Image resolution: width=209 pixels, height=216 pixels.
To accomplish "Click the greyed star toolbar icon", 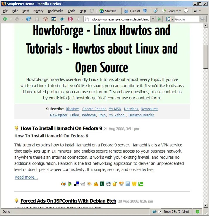I will pyautogui.click(x=78, y=19).
